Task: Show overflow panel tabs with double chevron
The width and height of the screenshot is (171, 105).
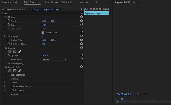Action: click(110, 2)
